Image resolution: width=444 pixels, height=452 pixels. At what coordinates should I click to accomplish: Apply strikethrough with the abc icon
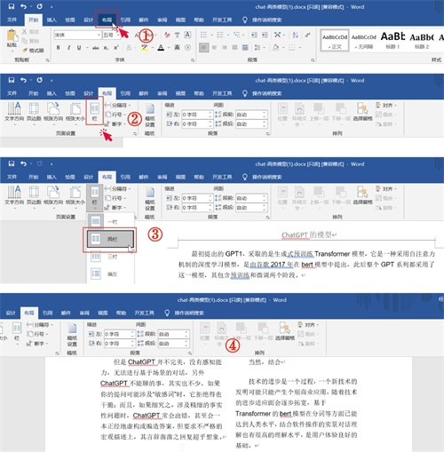95,48
